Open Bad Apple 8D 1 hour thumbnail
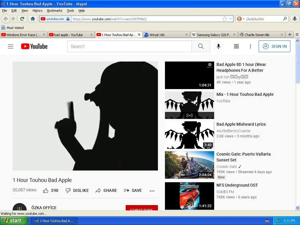Image resolution: width=300 pixels, height=225 pixels. tap(190, 75)
